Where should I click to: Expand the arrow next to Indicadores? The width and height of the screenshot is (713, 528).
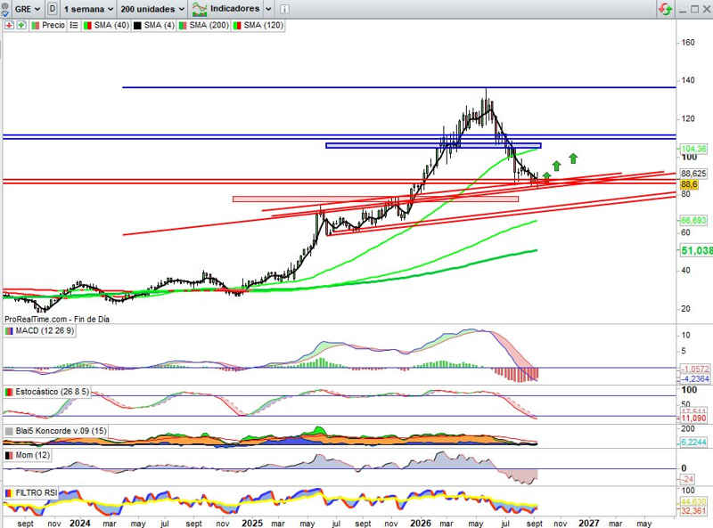click(268, 9)
